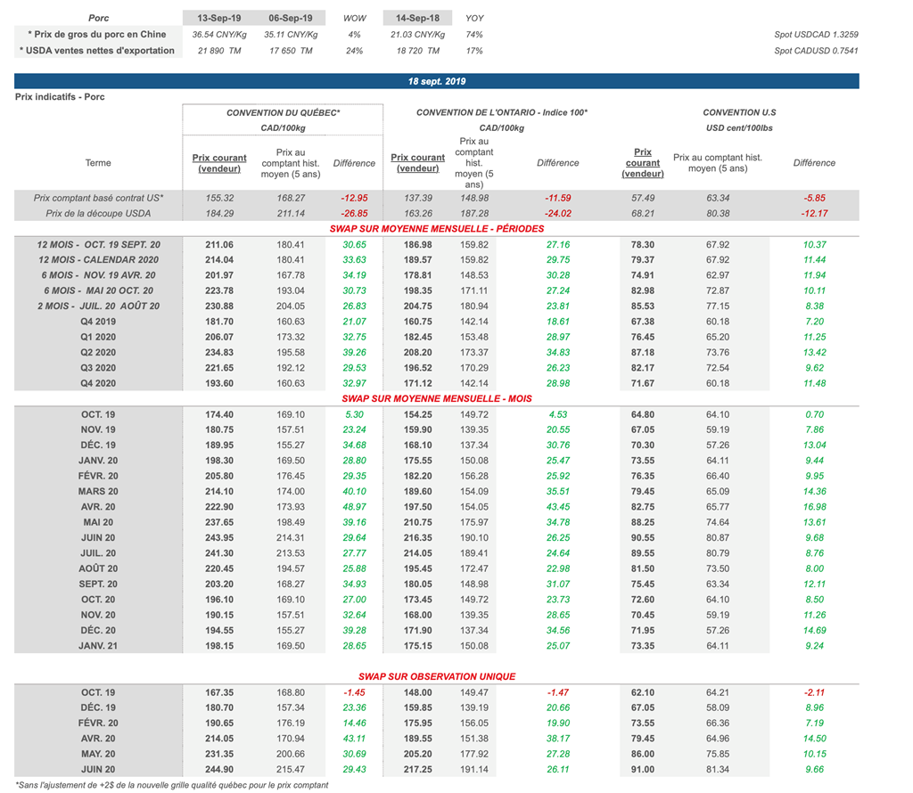Click underlined "Prix courant (vendeur)" under Convention U.S
Screen dimensions: 913x793
click(x=642, y=163)
